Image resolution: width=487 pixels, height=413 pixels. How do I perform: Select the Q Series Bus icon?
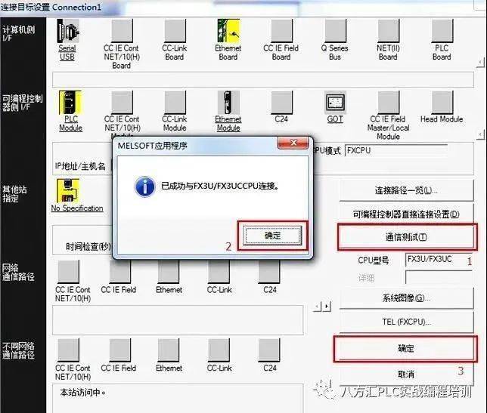coord(336,31)
